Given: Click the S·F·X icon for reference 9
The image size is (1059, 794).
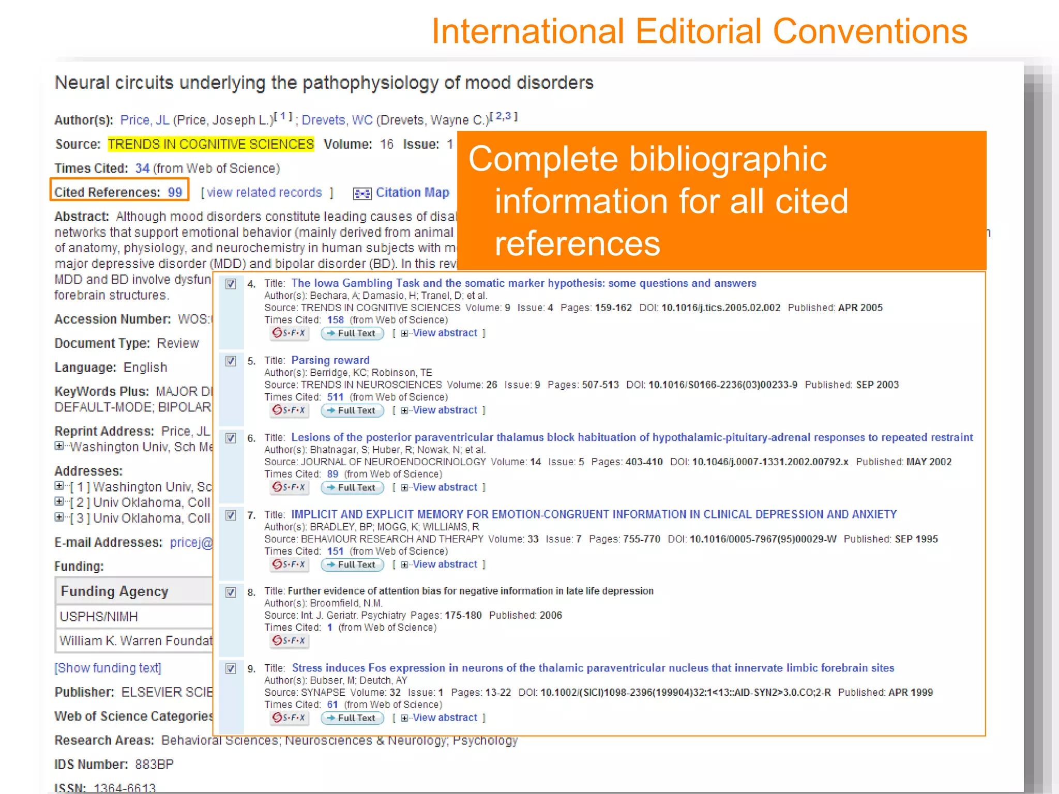Looking at the screenshot, I should coord(290,717).
